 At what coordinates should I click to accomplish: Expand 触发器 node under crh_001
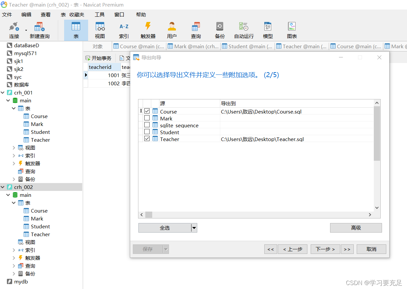[14, 163]
